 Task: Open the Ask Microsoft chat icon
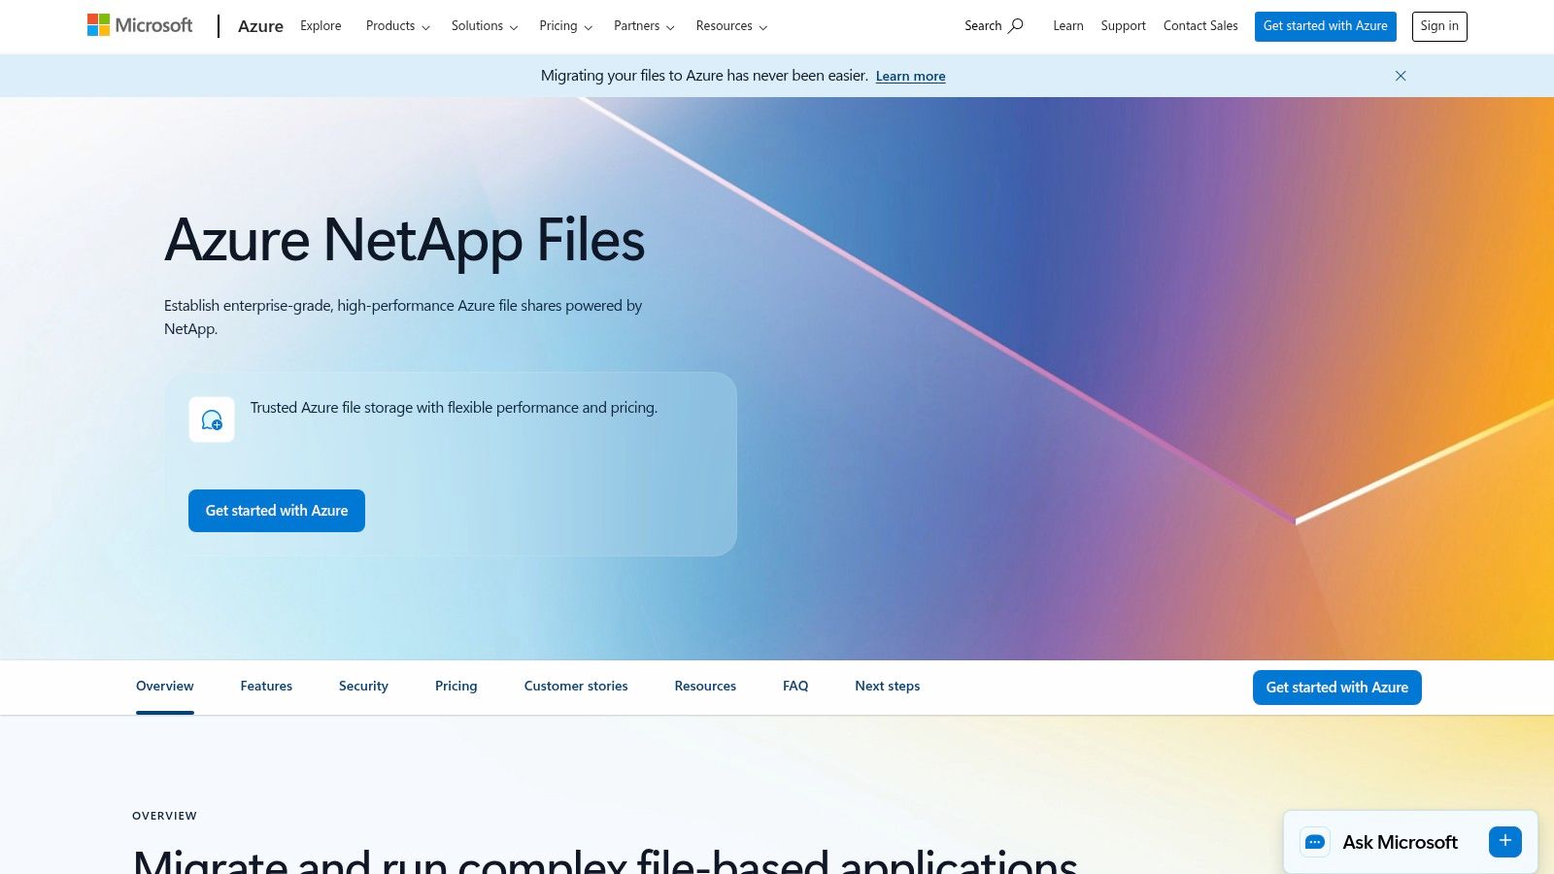pyautogui.click(x=1314, y=842)
